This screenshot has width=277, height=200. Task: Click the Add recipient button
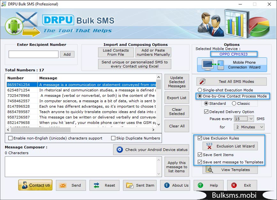tap(67, 54)
